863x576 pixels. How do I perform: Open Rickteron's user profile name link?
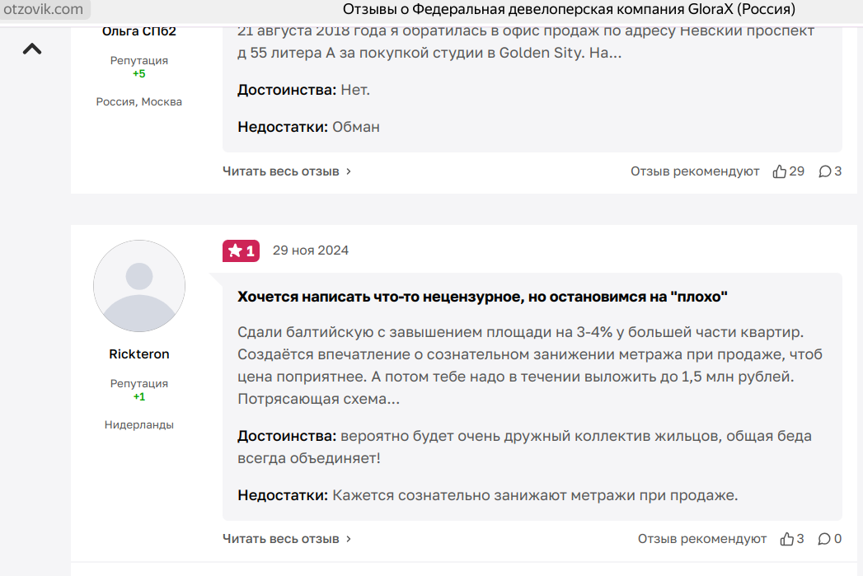pyautogui.click(x=139, y=354)
